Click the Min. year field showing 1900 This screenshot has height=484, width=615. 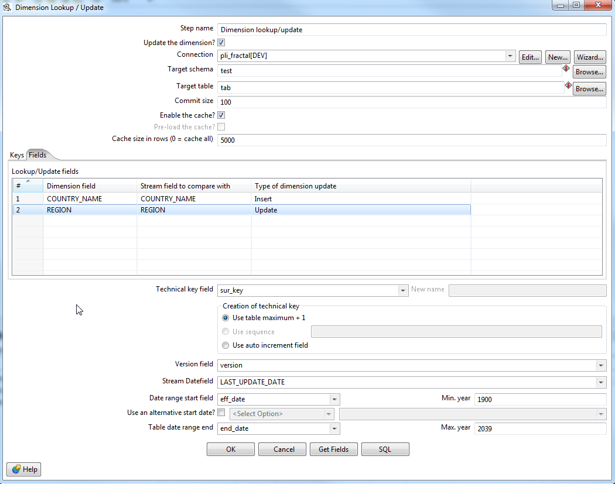point(541,399)
